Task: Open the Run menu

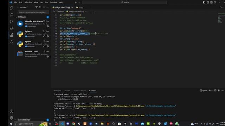Action: pos(46,2)
